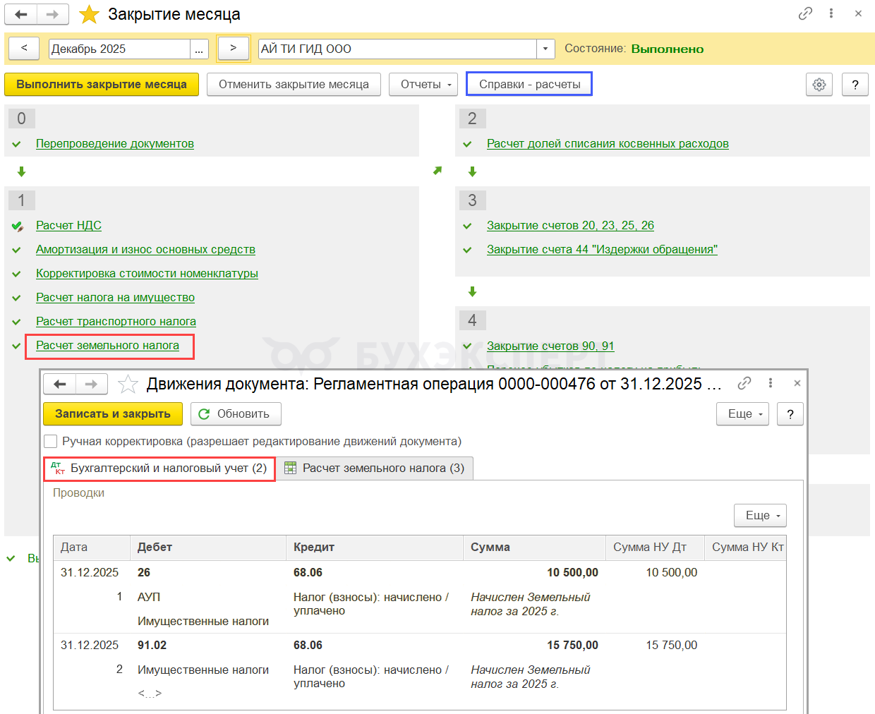The width and height of the screenshot is (875, 714).
Task: Click Справки - расчеты button
Action: click(x=529, y=85)
